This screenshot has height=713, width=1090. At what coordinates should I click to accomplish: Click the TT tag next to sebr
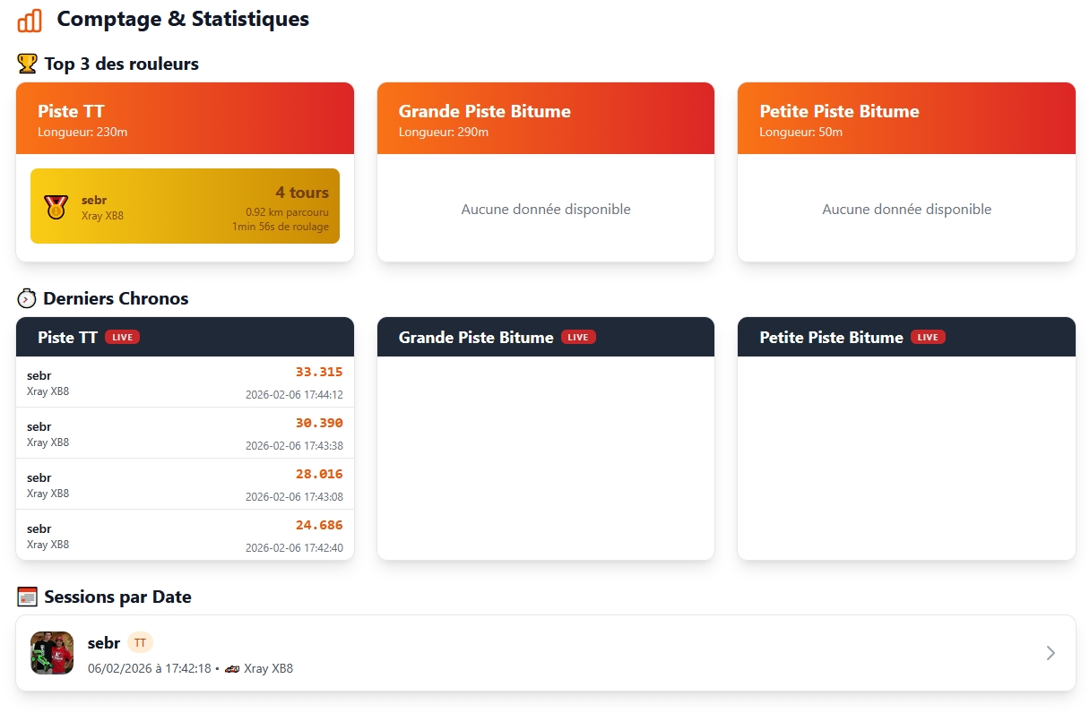point(140,643)
